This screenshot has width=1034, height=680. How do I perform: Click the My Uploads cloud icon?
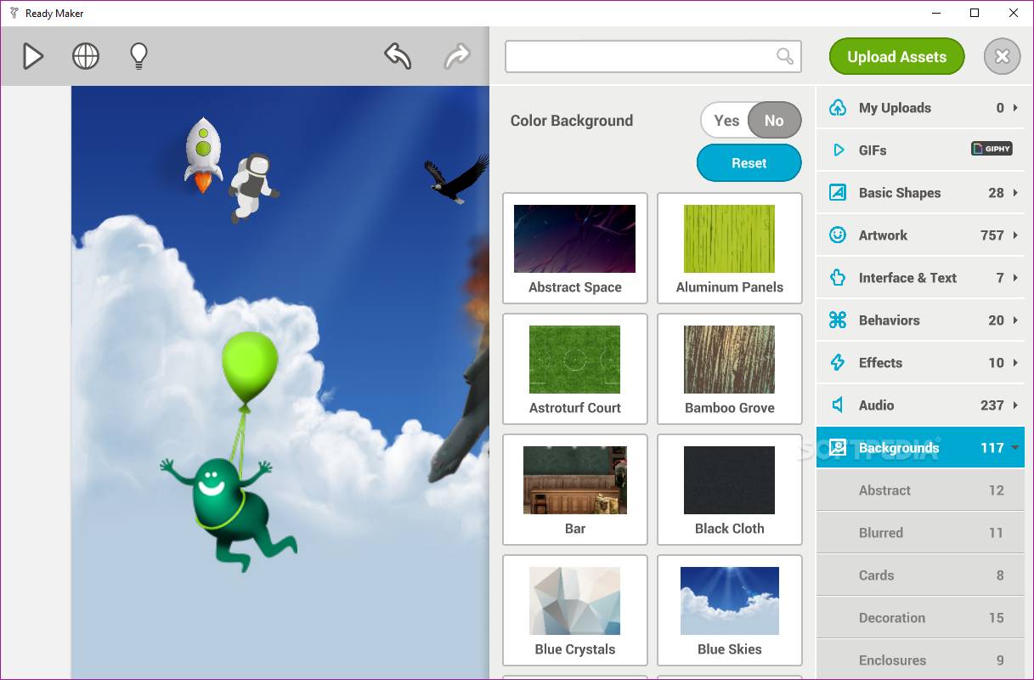[838, 108]
